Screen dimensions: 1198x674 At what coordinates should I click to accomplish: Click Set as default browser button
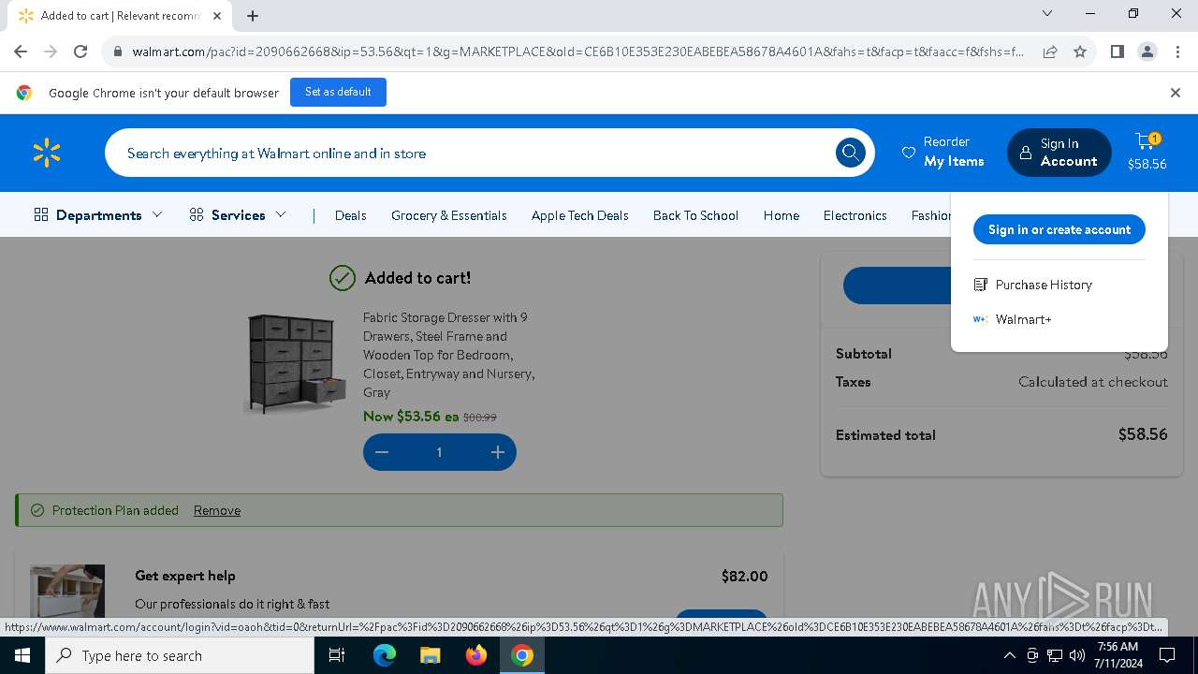338,92
